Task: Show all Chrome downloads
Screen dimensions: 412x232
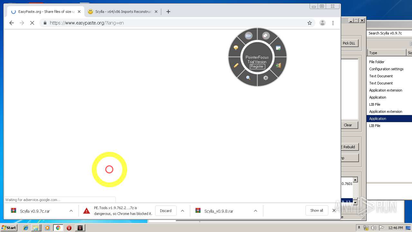Action: click(x=317, y=210)
